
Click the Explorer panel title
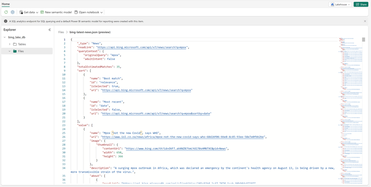10,30
